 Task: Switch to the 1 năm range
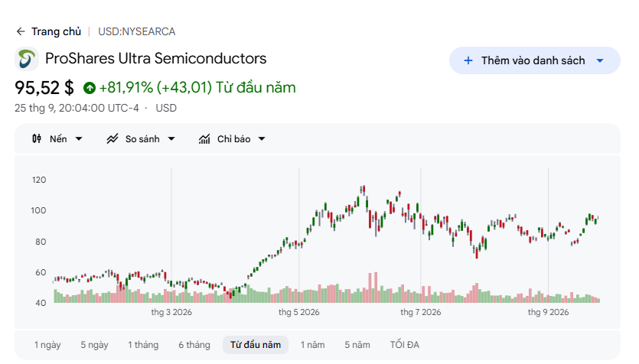coord(312,345)
